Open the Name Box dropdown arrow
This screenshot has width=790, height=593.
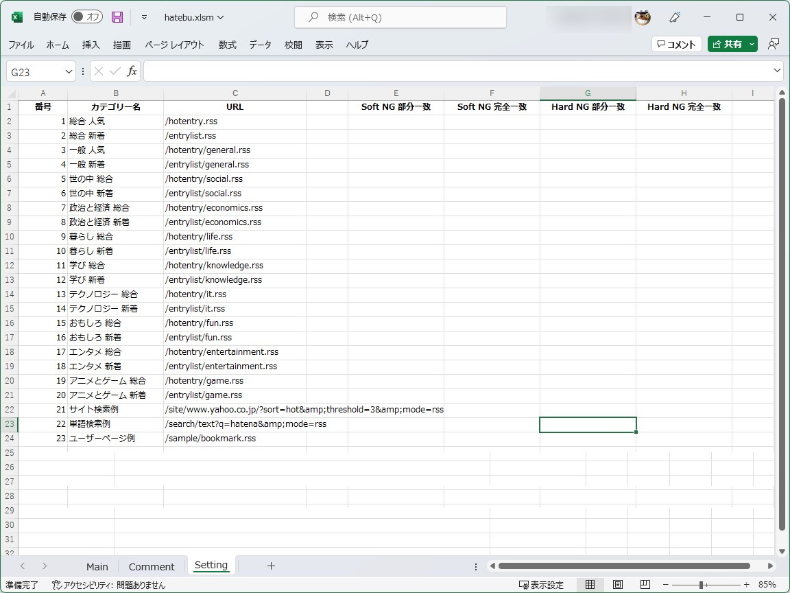(69, 71)
